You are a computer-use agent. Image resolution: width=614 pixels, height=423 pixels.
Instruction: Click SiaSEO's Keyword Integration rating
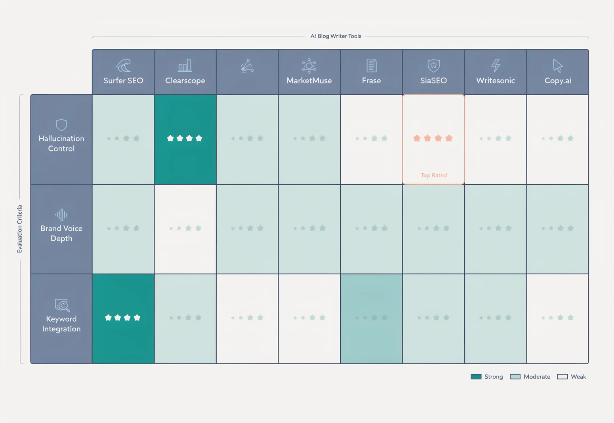(x=433, y=318)
